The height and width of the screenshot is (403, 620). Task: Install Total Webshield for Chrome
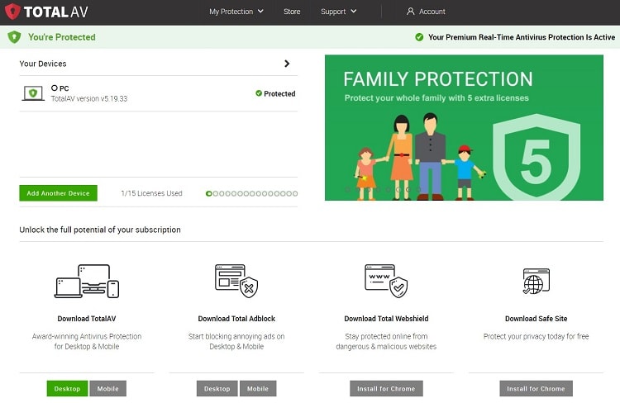[386, 389]
